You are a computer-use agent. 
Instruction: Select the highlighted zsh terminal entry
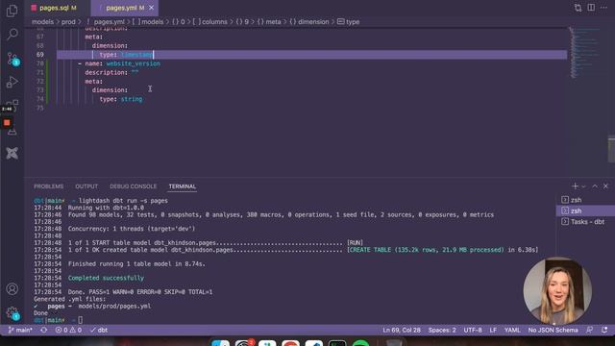[x=585, y=211]
